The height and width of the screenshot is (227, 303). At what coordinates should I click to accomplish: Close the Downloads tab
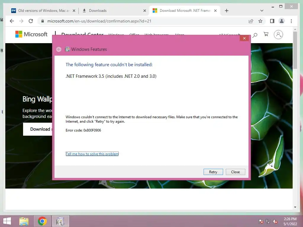tap(144, 11)
